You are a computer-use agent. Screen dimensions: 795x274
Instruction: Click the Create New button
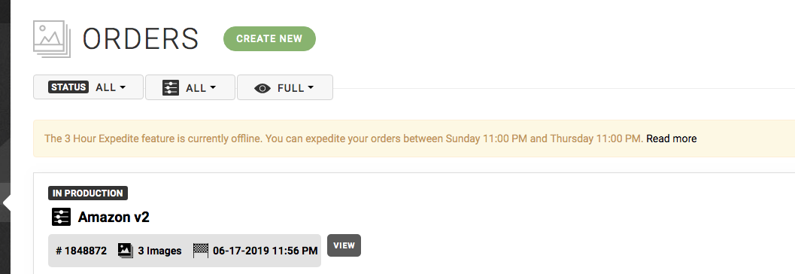click(269, 38)
